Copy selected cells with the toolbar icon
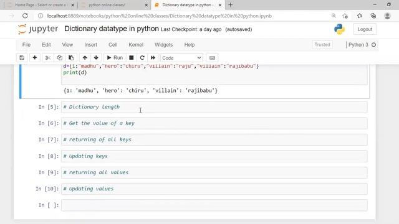The width and height of the screenshot is (399, 224). [60, 58]
